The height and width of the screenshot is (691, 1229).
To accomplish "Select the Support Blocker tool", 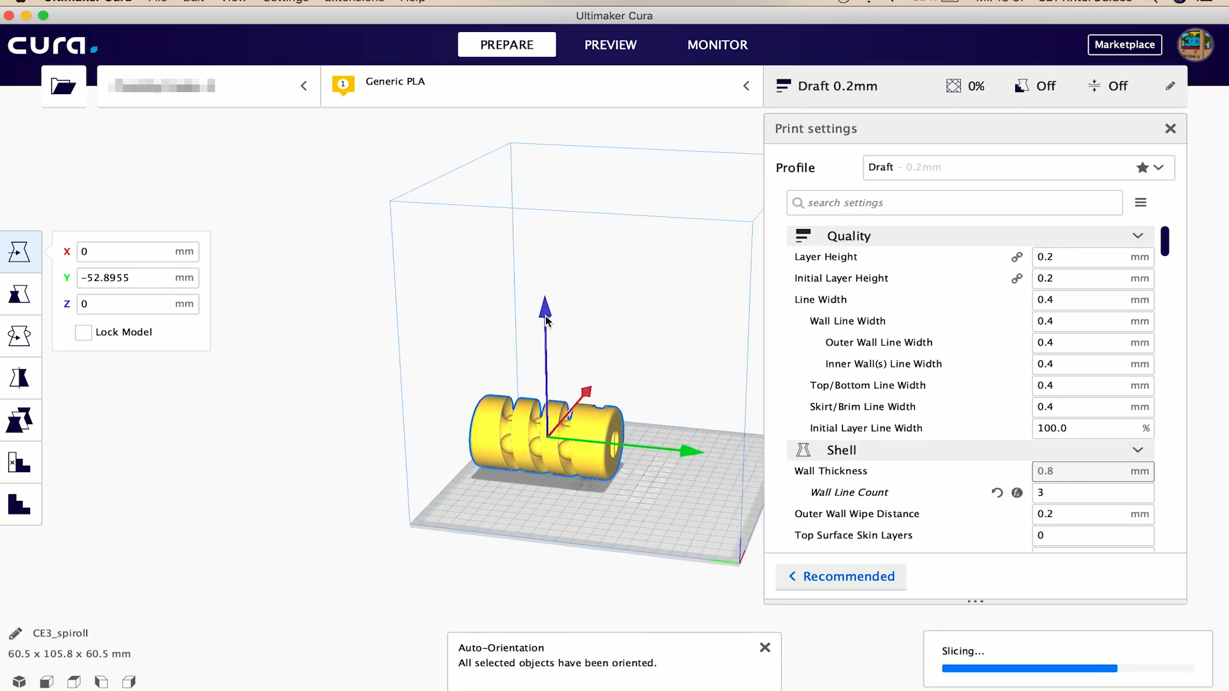I will 19,462.
